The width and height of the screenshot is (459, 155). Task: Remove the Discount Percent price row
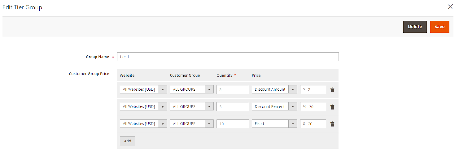coord(332,107)
